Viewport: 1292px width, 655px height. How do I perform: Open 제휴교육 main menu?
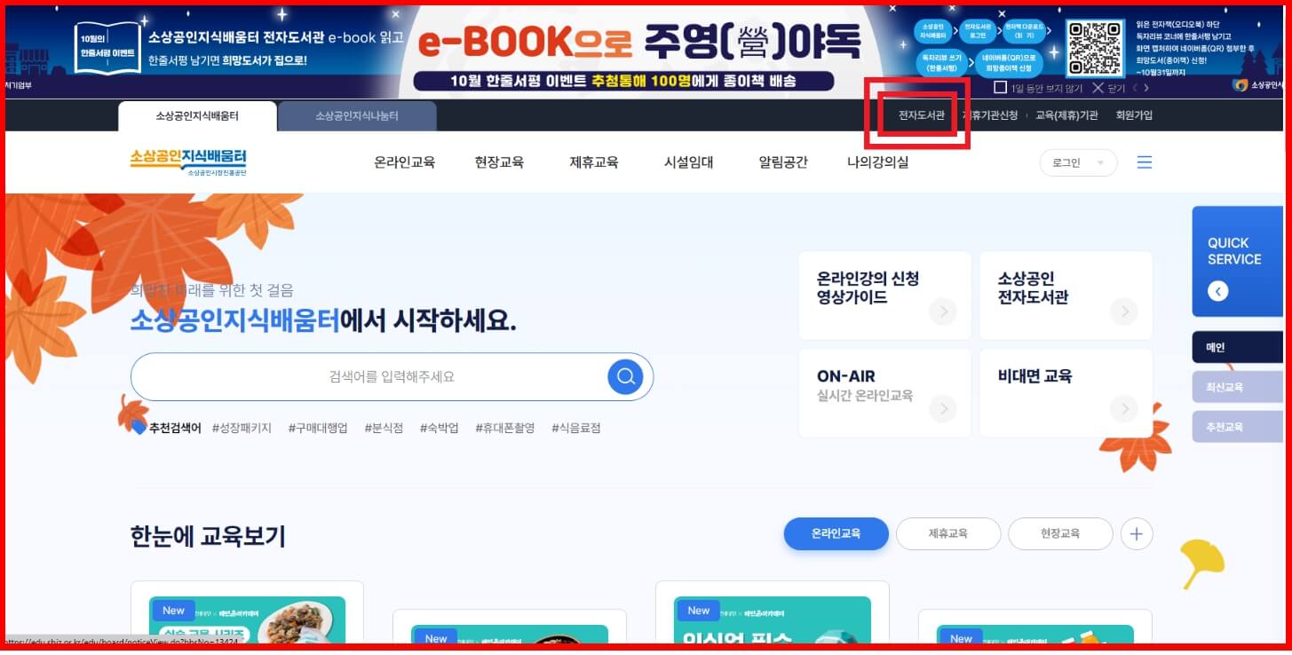[594, 162]
